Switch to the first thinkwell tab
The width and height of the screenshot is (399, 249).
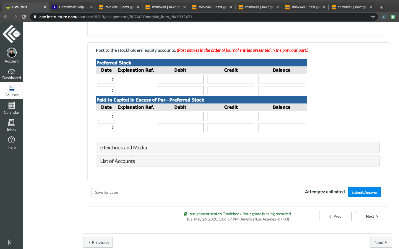coord(119,7)
